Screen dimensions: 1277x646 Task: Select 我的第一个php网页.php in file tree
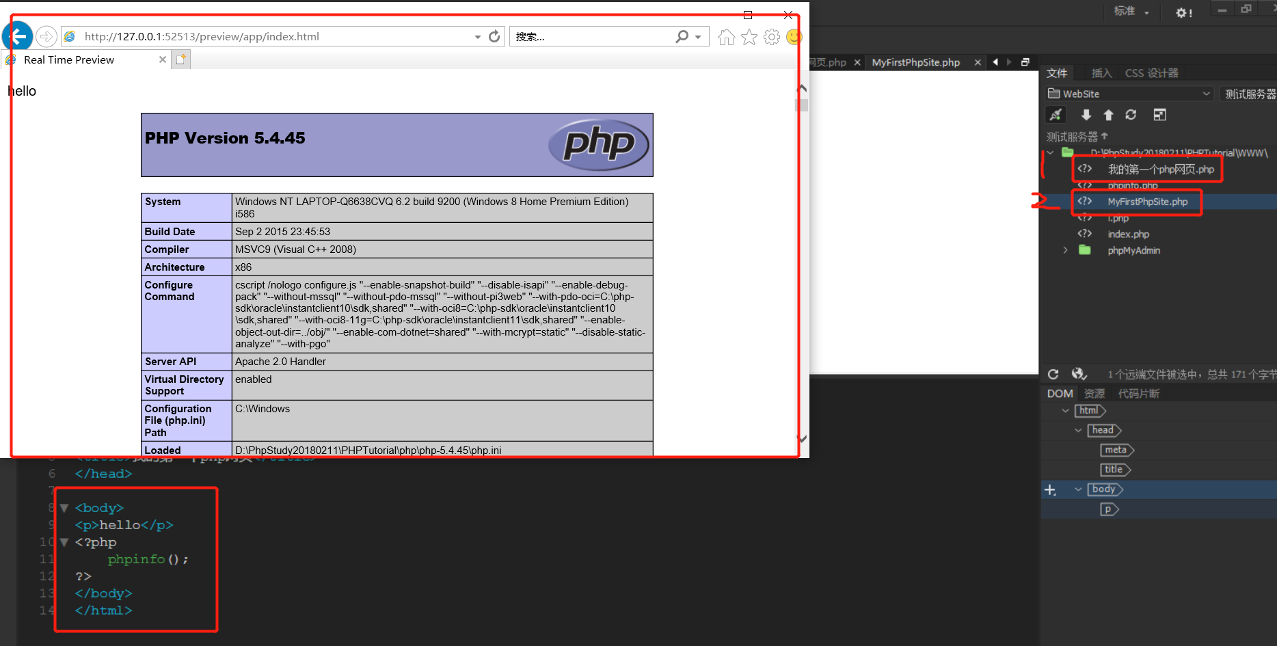click(1161, 169)
